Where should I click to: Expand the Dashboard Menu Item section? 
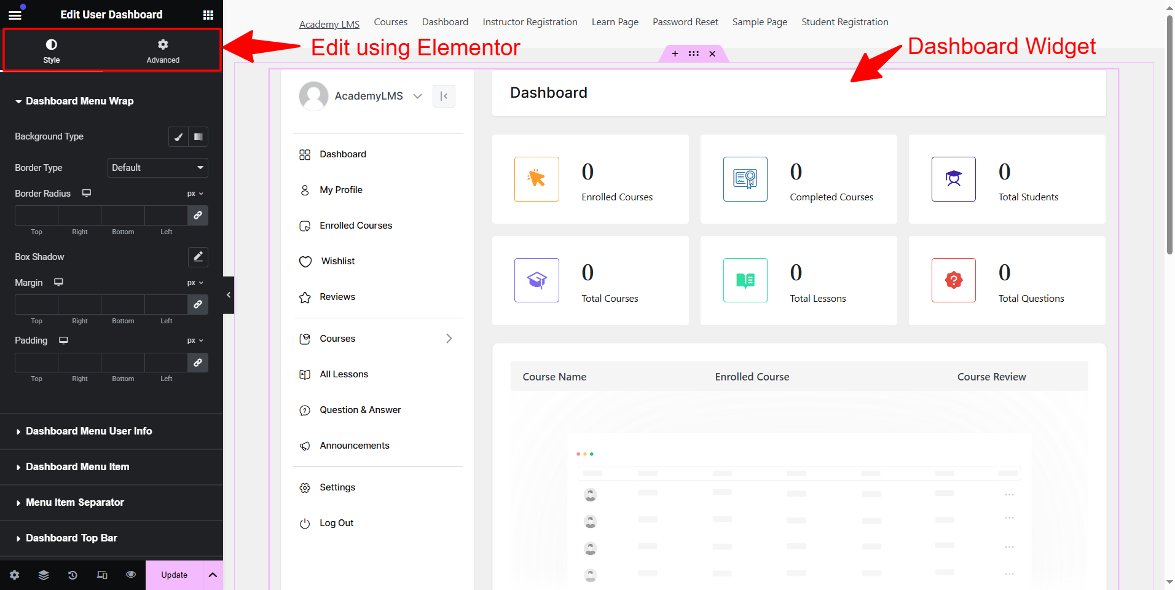point(77,467)
